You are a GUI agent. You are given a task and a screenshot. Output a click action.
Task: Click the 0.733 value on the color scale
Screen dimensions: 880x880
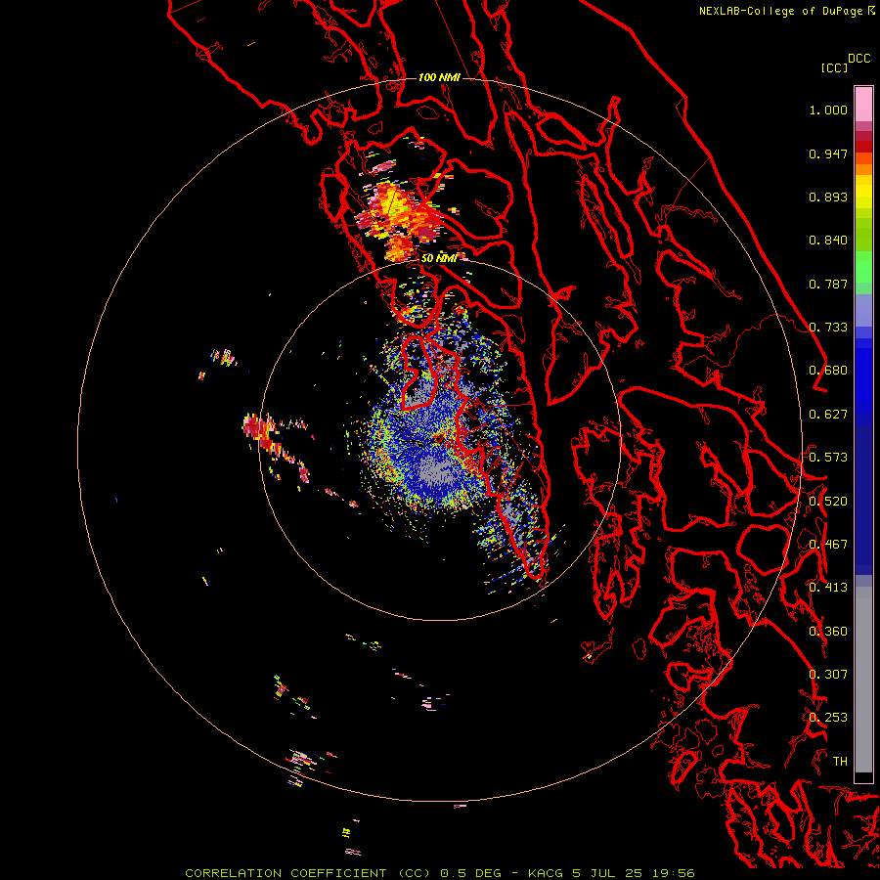(x=828, y=328)
